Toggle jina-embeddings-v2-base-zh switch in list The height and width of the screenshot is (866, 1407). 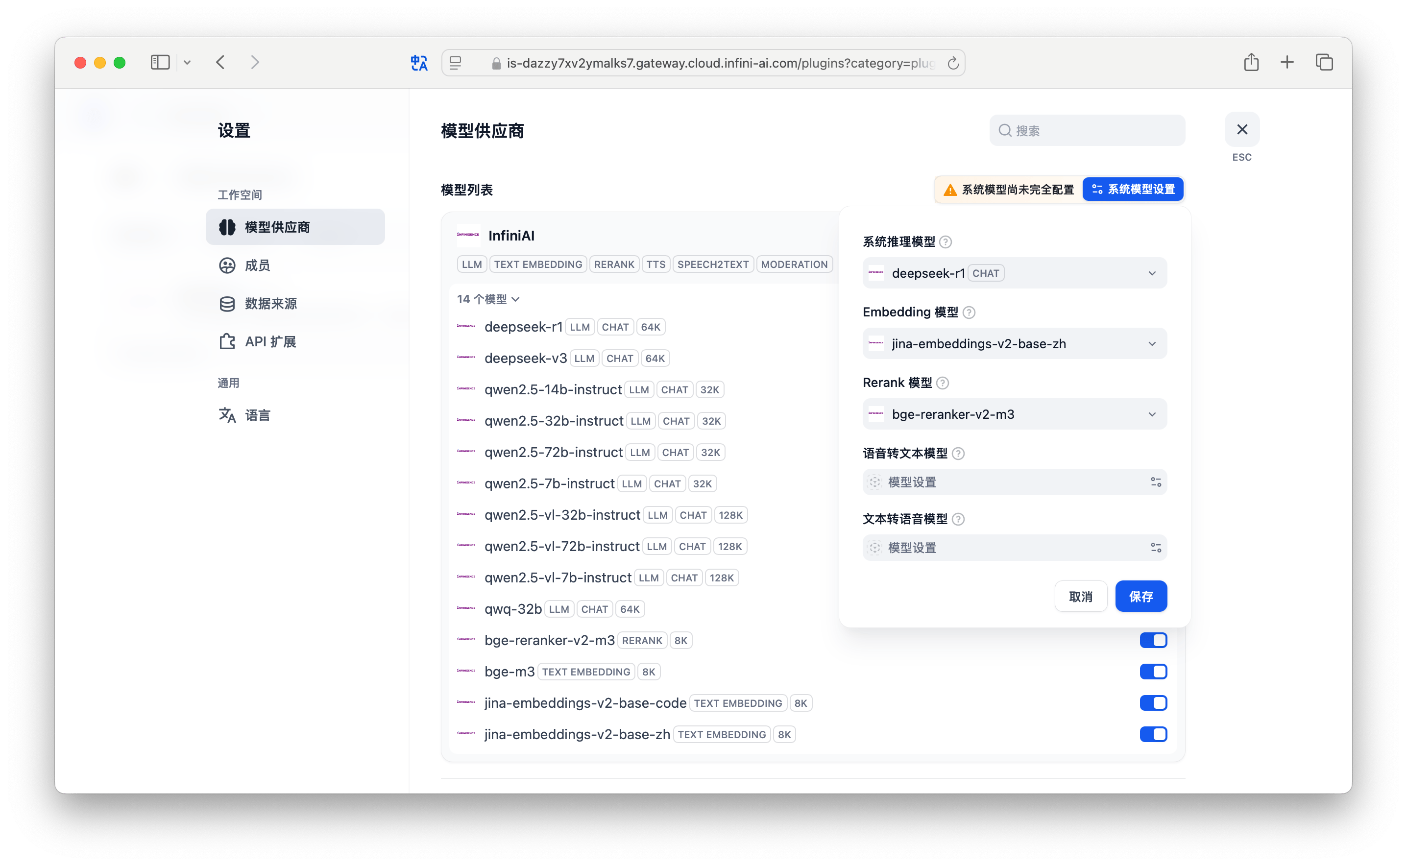click(x=1153, y=734)
